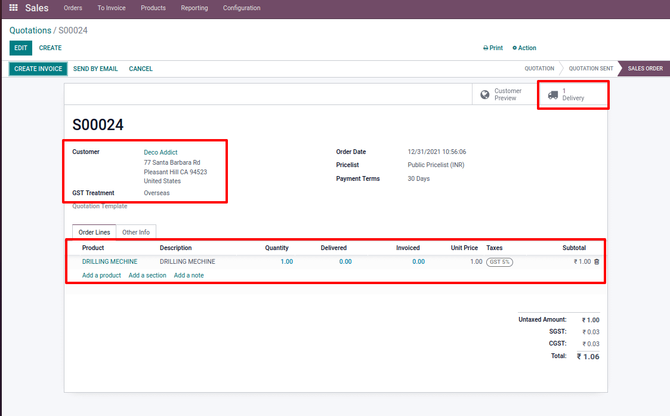Click the DRILLING MECHINE description cell

click(187, 261)
